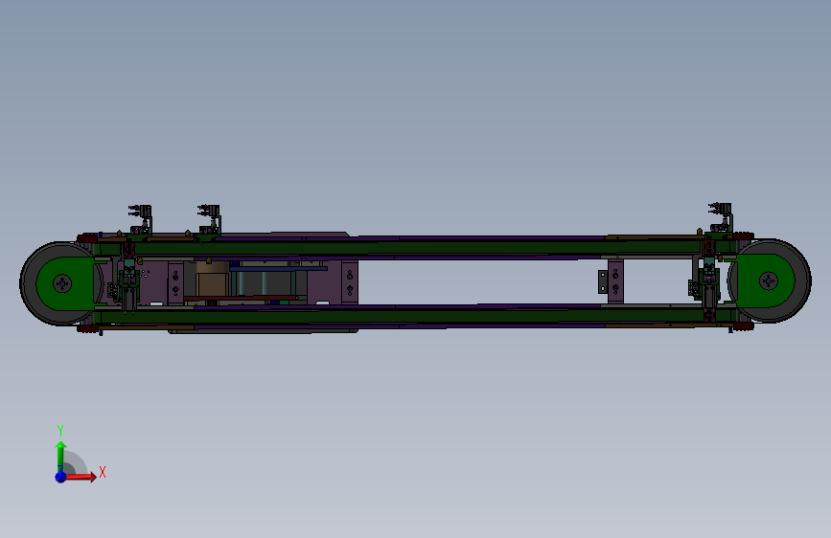831x538 pixels.
Task: Click the green Y label on triad
Action: [x=60, y=430]
